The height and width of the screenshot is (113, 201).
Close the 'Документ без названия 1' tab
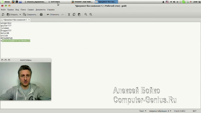[x=29, y=20]
